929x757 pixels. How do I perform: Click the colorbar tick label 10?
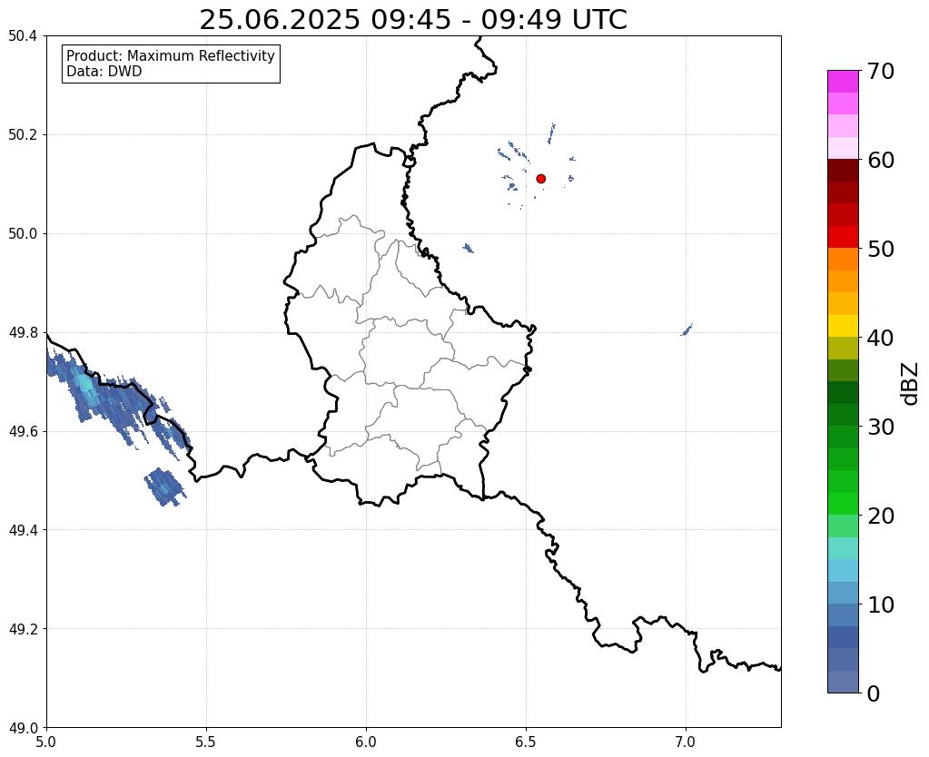pos(881,605)
